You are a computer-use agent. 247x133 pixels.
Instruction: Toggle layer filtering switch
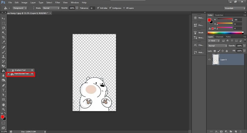point(245,40)
